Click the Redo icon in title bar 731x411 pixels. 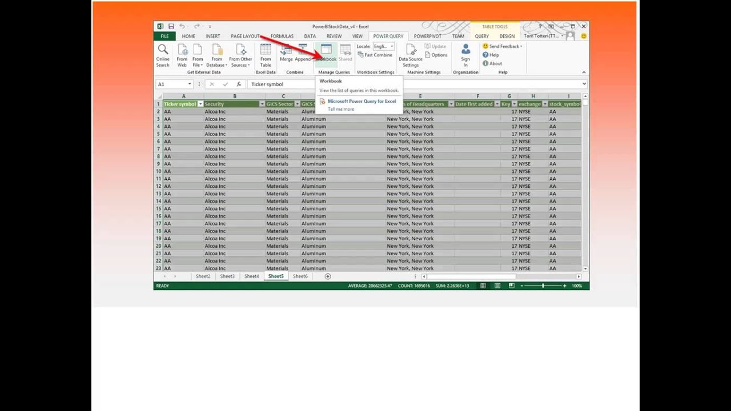tap(196, 26)
